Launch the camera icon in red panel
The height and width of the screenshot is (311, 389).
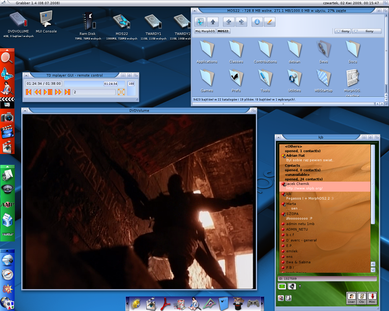point(7,117)
